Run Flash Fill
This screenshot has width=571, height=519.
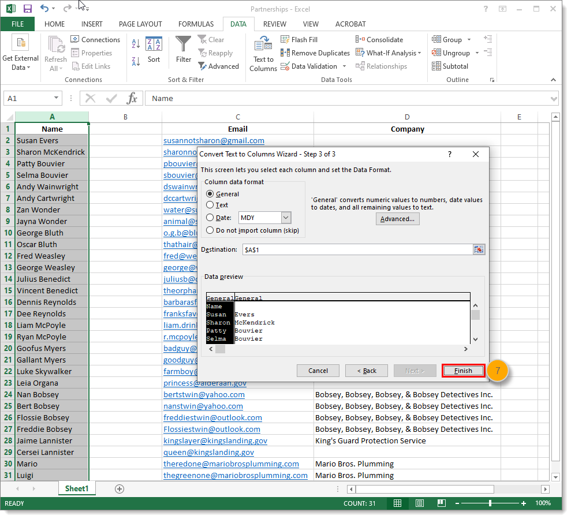pyautogui.click(x=299, y=40)
